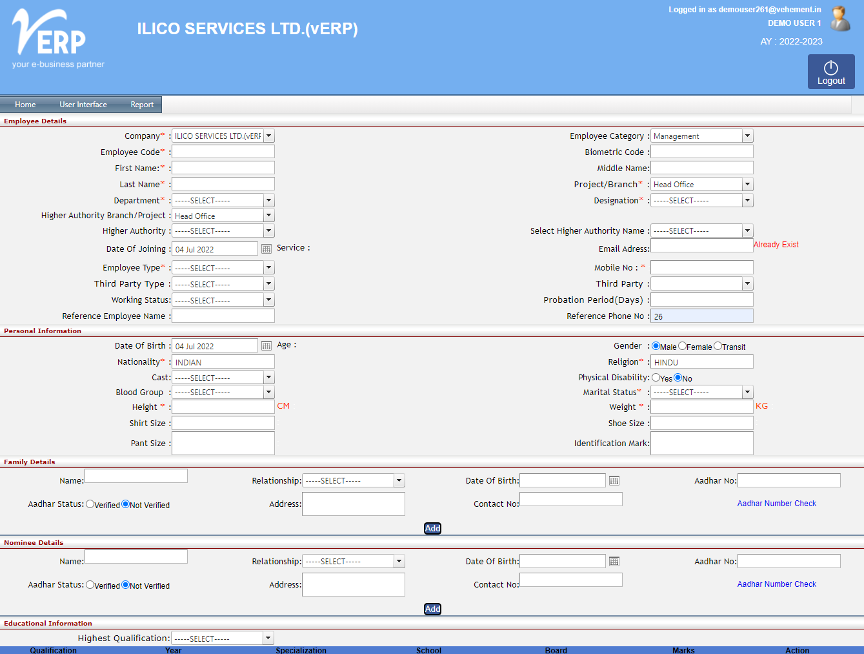Image resolution: width=864 pixels, height=654 pixels.
Task: Mark family Aadhar Status as Not Verified
Action: point(126,504)
